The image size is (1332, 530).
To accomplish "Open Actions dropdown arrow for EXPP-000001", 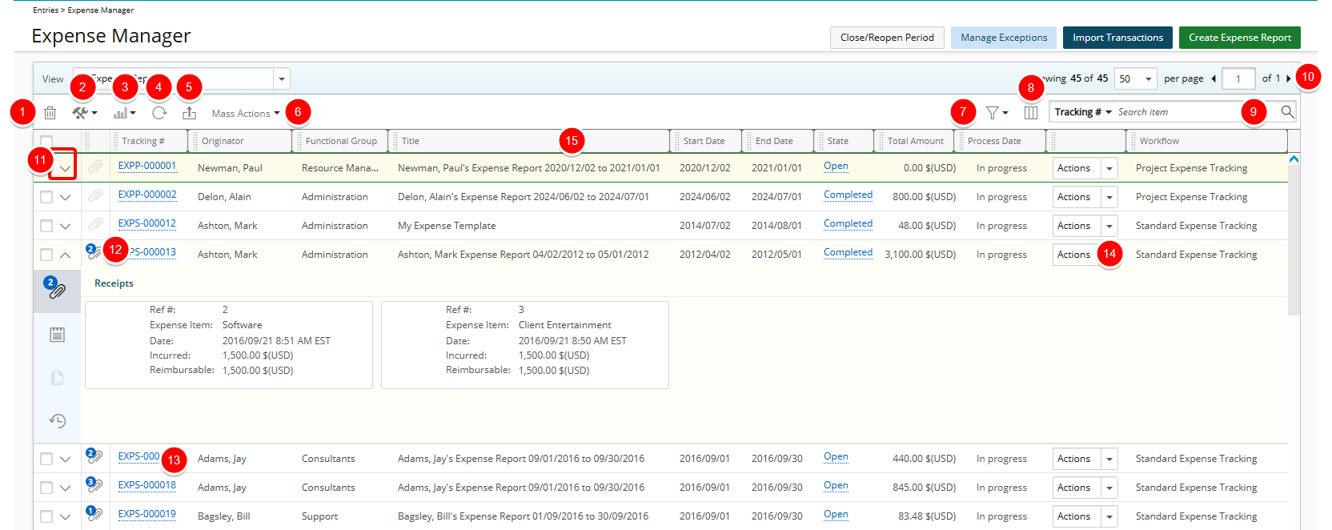I will click(x=1109, y=168).
